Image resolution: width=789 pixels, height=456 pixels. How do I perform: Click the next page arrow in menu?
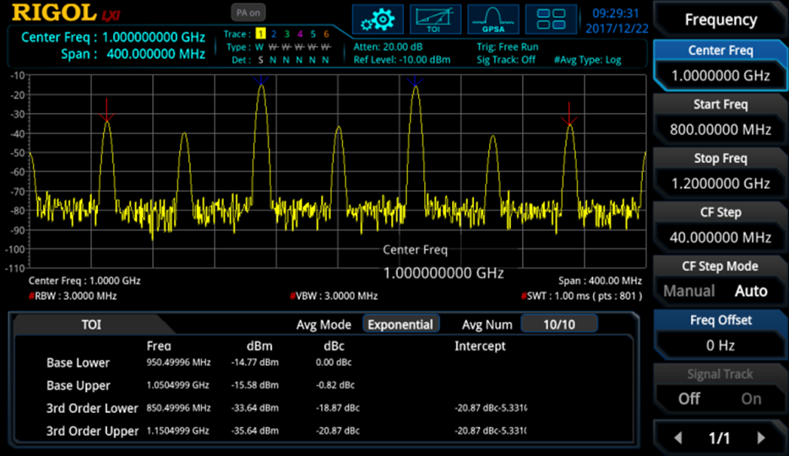point(761,437)
